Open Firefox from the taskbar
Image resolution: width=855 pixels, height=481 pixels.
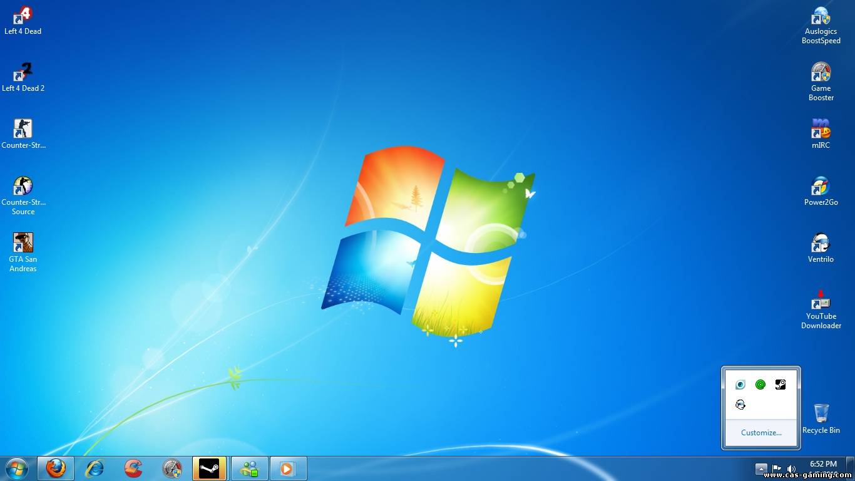(x=56, y=468)
